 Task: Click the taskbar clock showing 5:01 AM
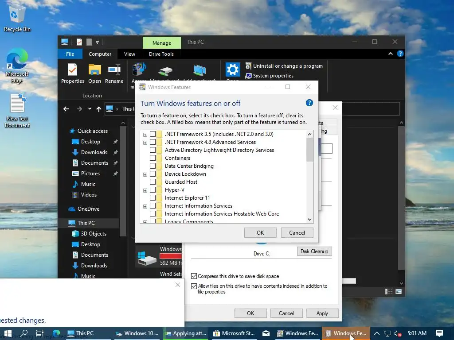[417, 333]
